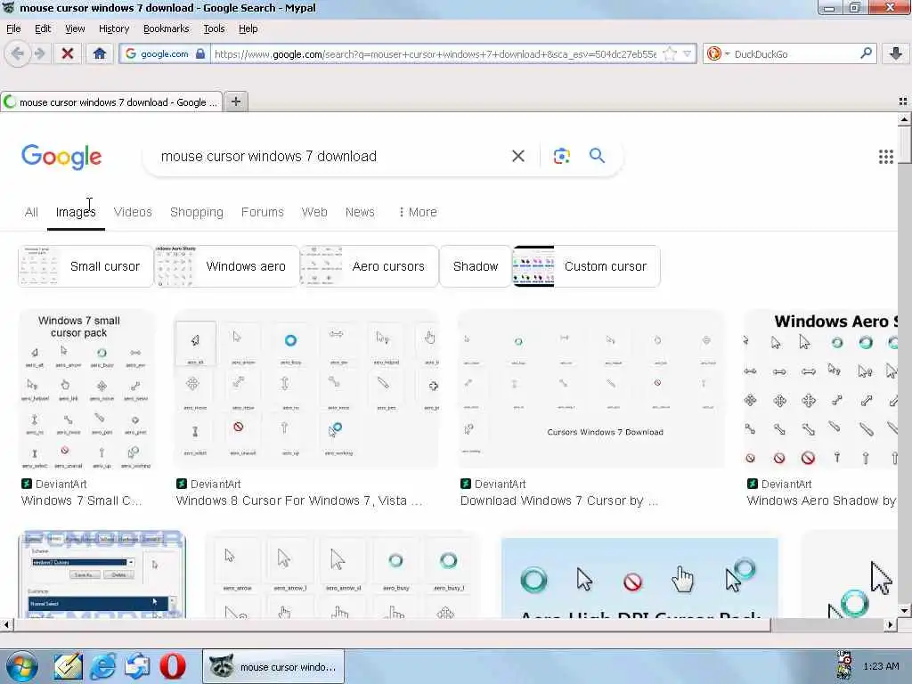
Task: Switch to the Videos results tab
Action: [133, 212]
